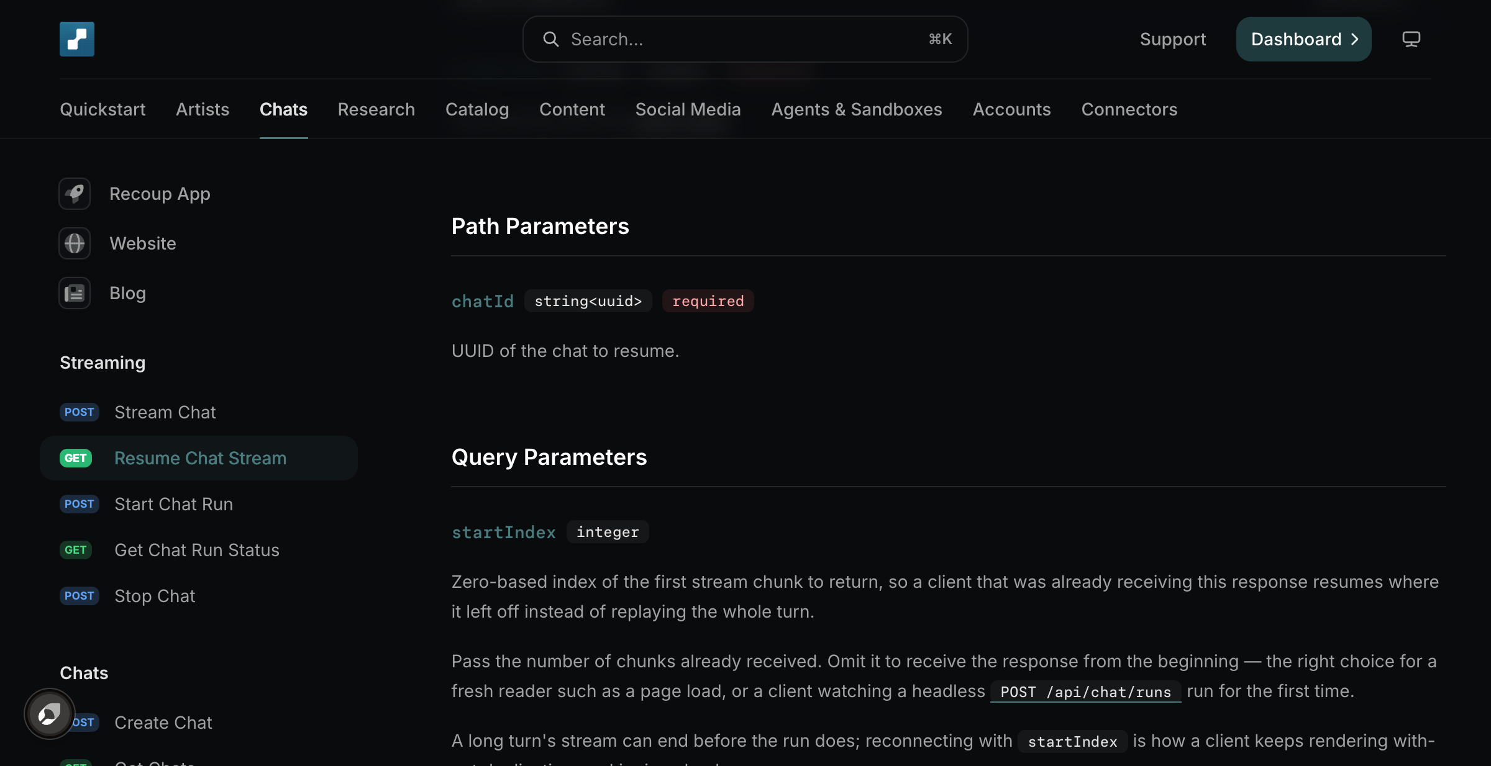The width and height of the screenshot is (1491, 766).
Task: Click the Website globe icon
Action: (x=75, y=243)
